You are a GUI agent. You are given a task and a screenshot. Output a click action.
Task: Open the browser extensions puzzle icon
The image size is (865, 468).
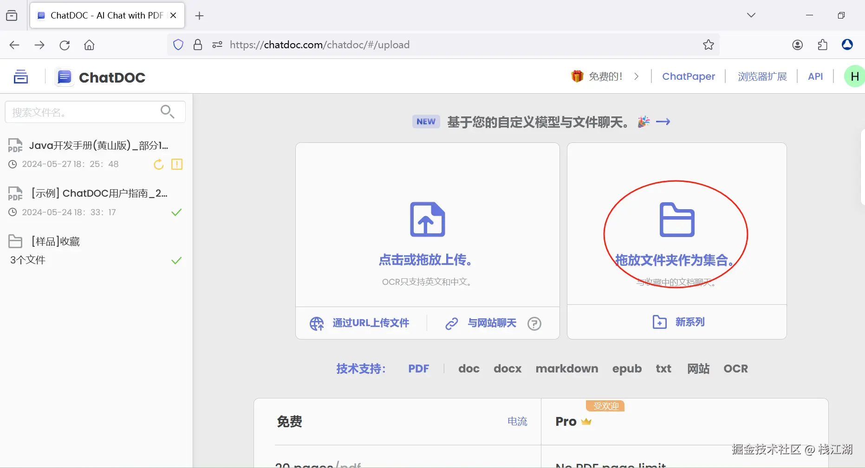click(822, 45)
